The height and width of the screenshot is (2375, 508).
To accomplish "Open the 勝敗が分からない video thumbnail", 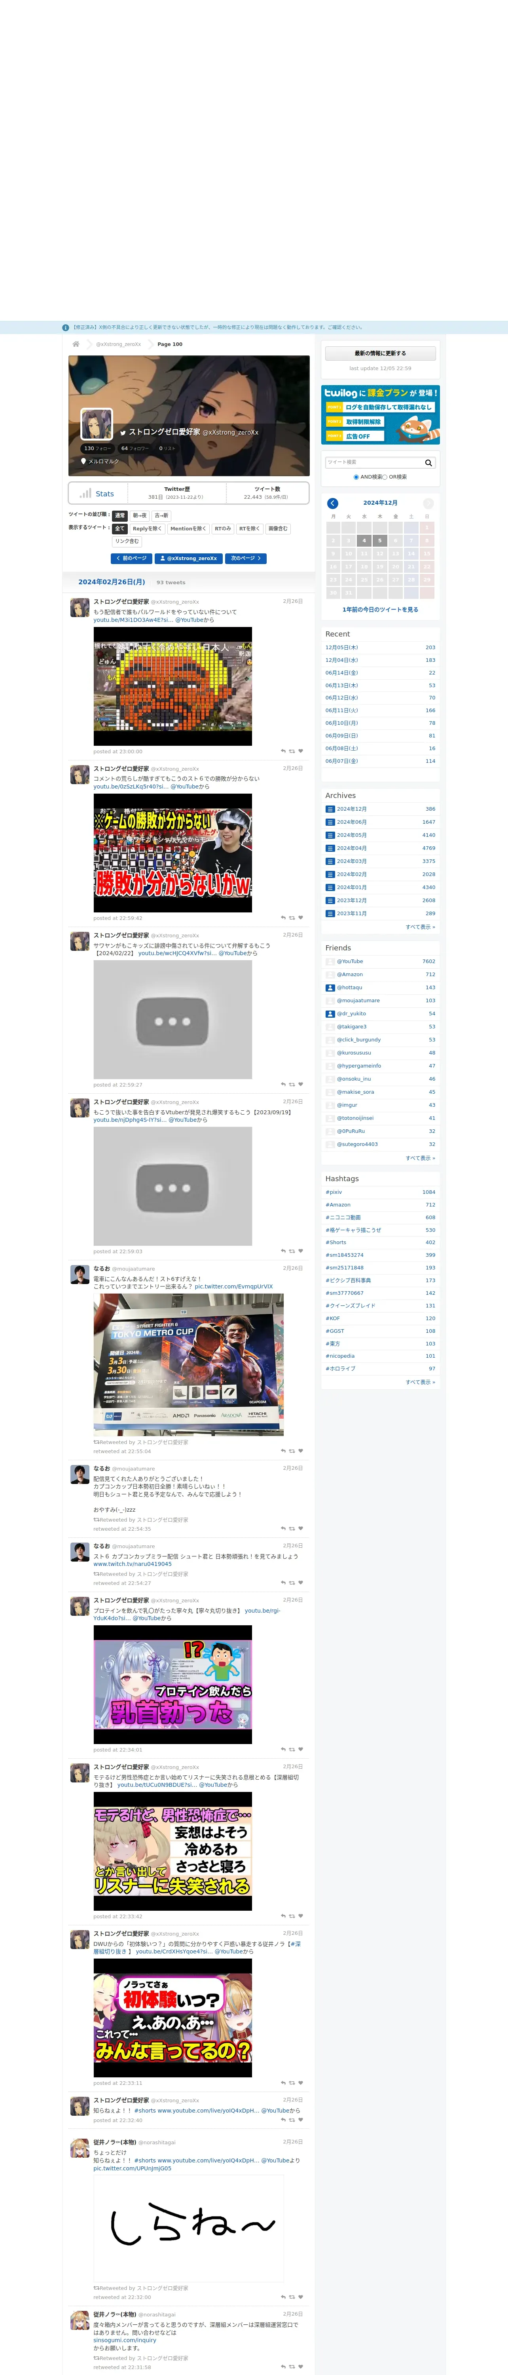I will tap(172, 853).
